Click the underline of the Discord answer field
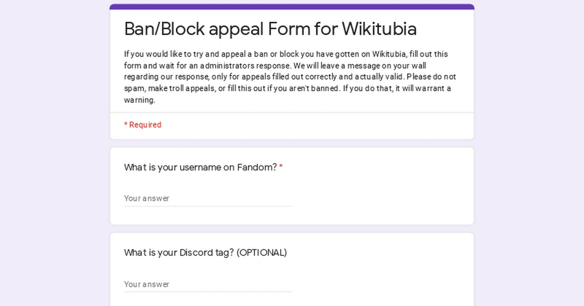 [x=207, y=291]
